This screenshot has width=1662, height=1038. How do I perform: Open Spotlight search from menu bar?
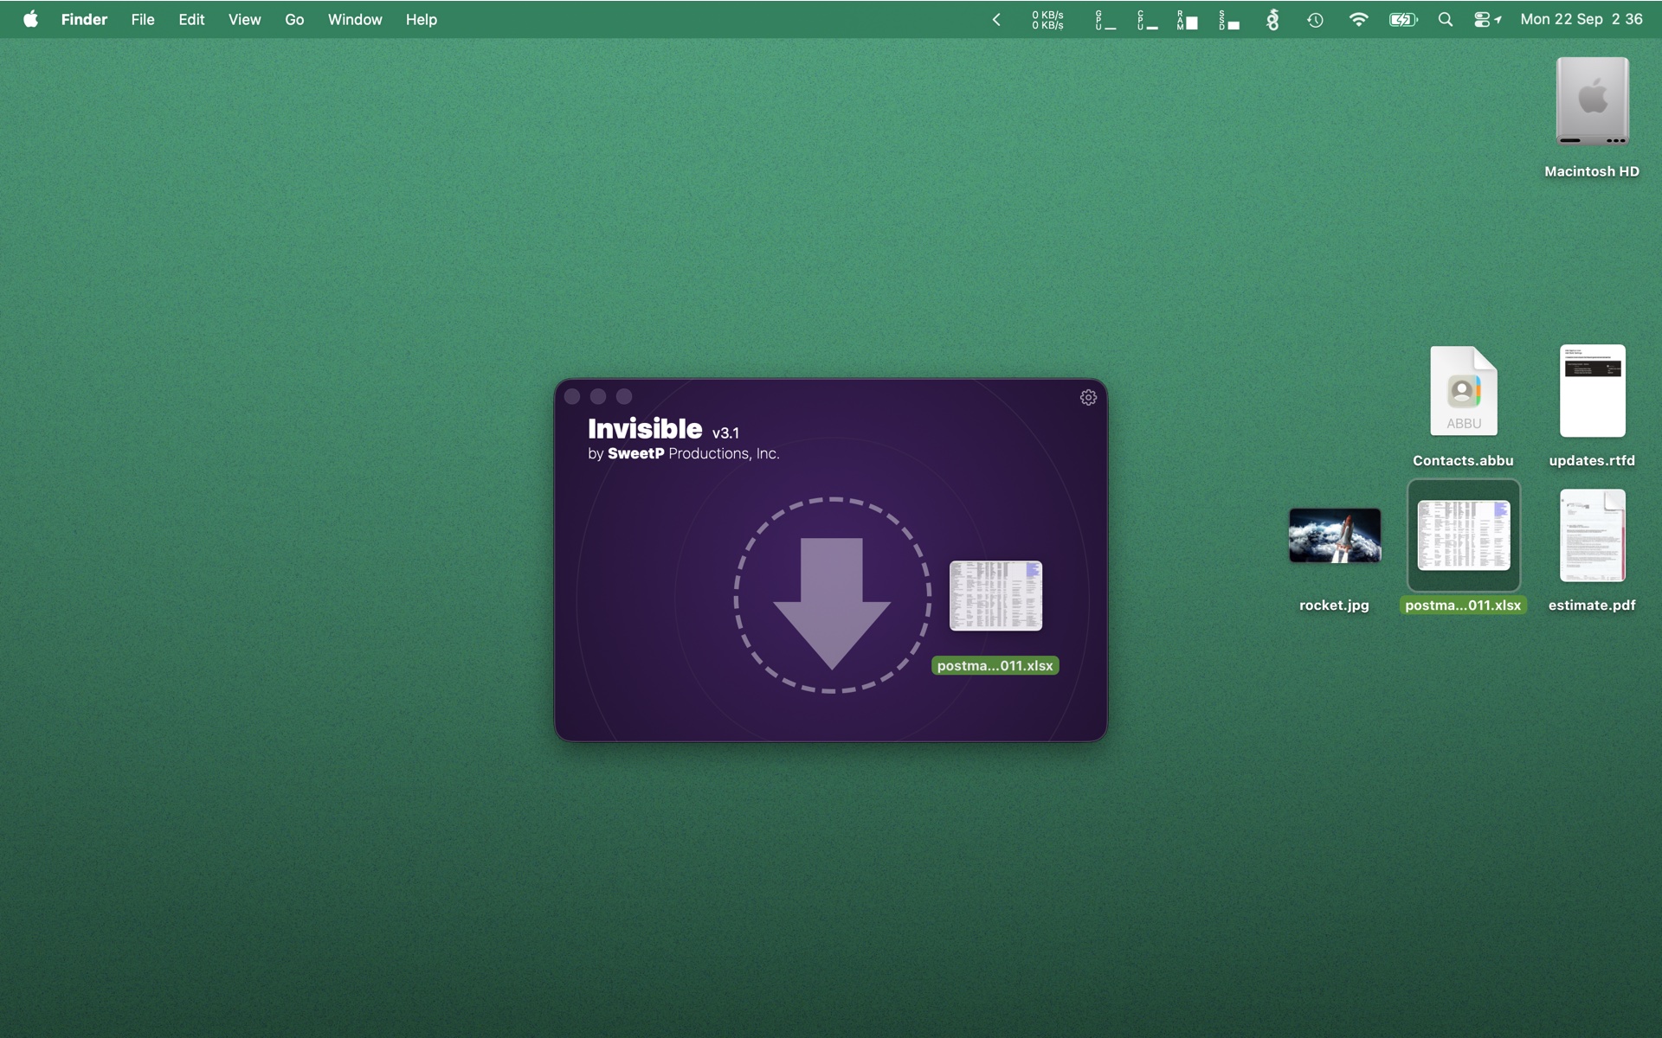tap(1445, 19)
